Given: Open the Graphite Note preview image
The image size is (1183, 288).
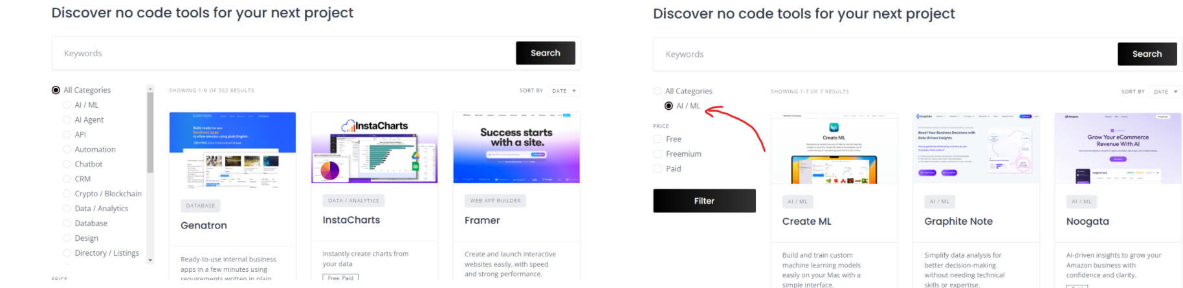Looking at the screenshot, I should (x=976, y=149).
